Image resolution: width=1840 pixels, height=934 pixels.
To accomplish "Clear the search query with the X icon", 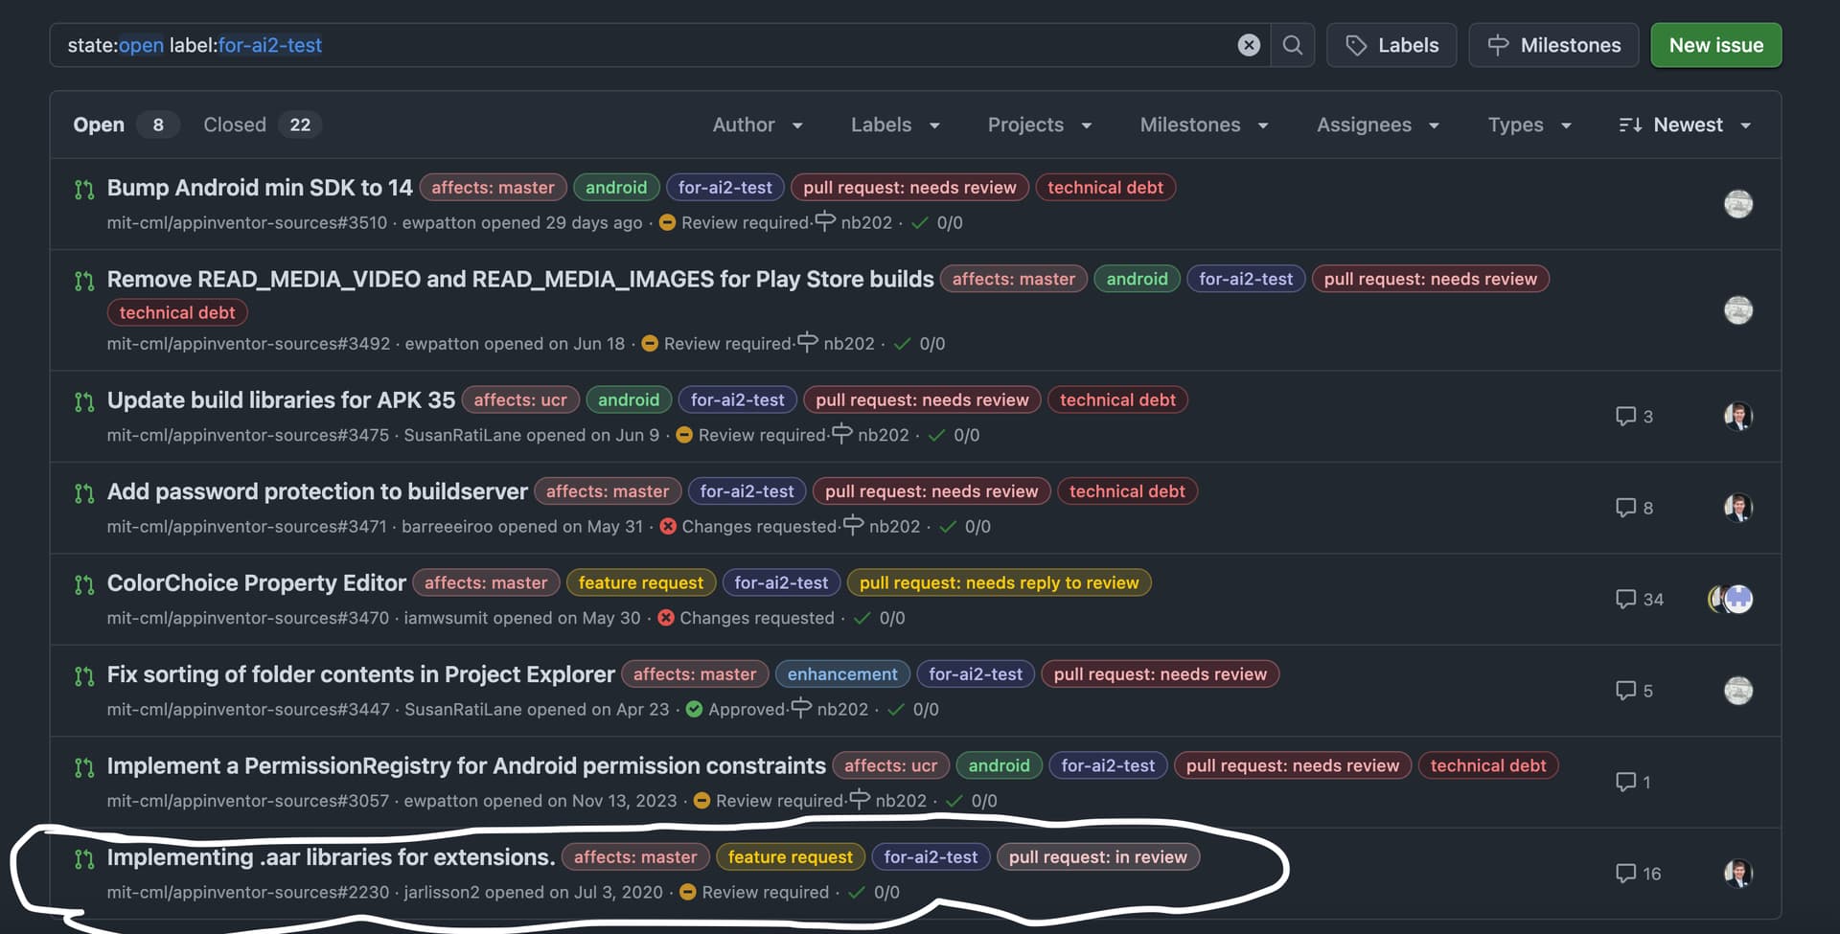I will click(x=1248, y=45).
